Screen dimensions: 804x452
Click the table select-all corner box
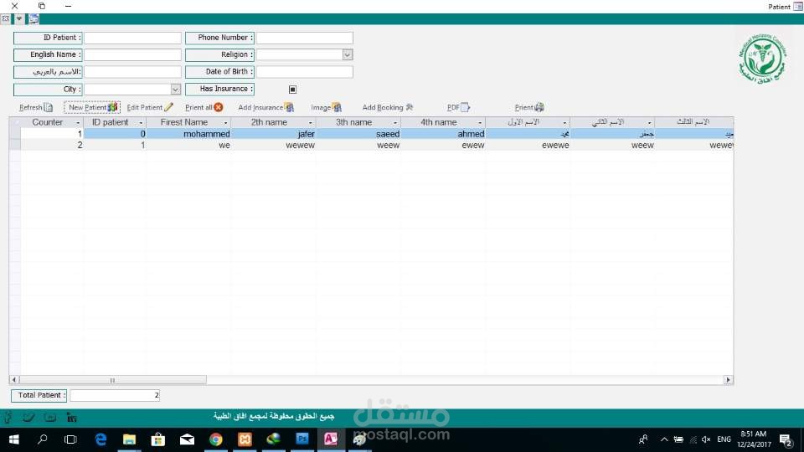[x=15, y=122]
